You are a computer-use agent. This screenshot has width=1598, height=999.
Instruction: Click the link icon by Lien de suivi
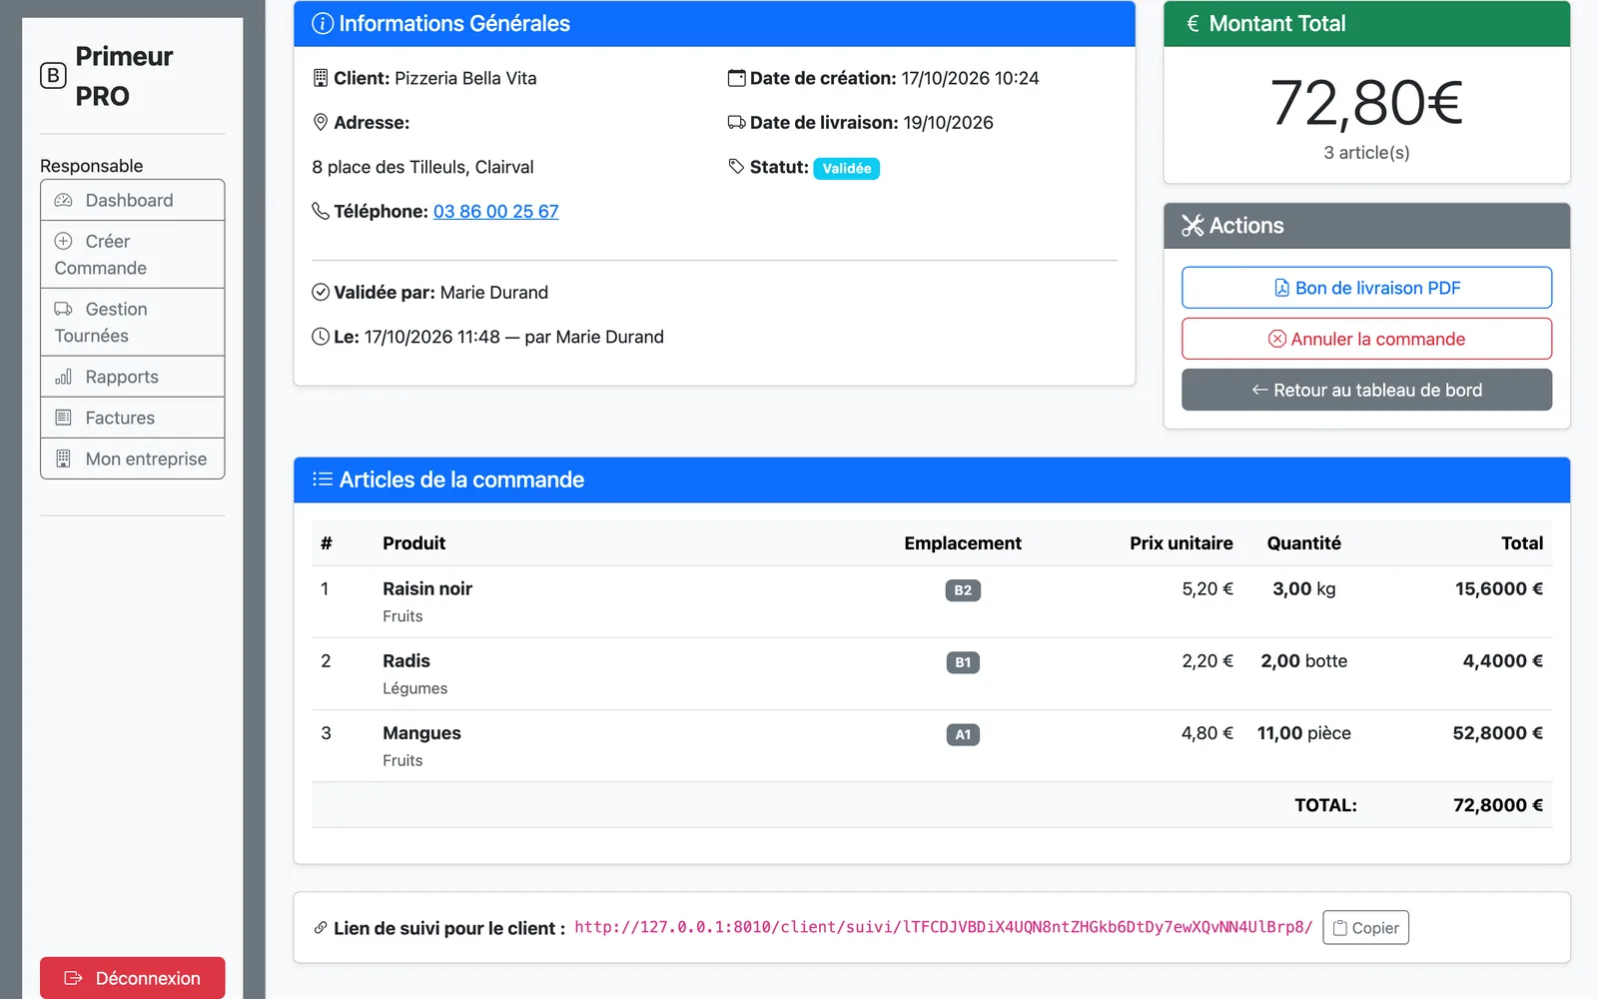click(x=321, y=927)
